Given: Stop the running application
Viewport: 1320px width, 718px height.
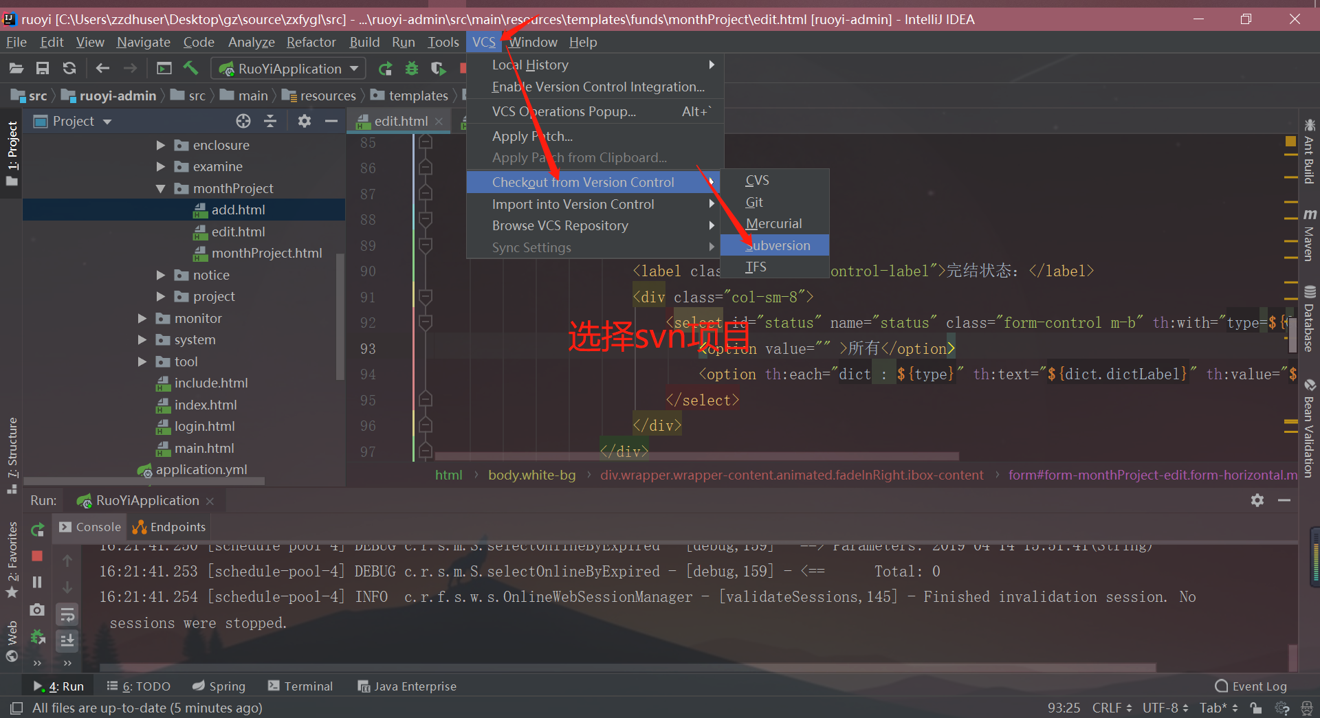Looking at the screenshot, I should 38,556.
